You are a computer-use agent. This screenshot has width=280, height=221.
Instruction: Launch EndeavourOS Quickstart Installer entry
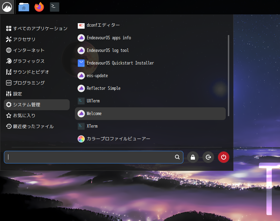[x=150, y=63]
